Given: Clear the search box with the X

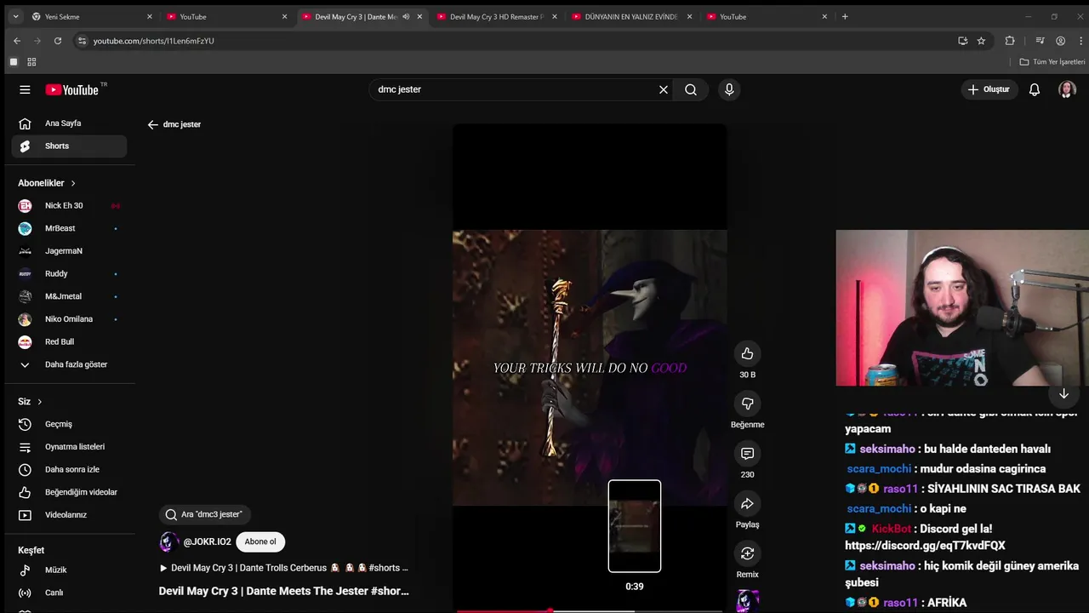Looking at the screenshot, I should click(664, 89).
